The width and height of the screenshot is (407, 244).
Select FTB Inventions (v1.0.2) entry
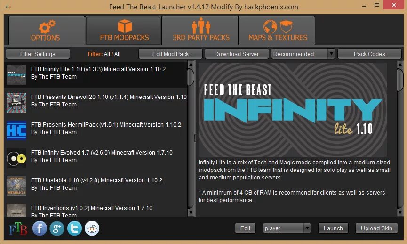[x=96, y=209]
